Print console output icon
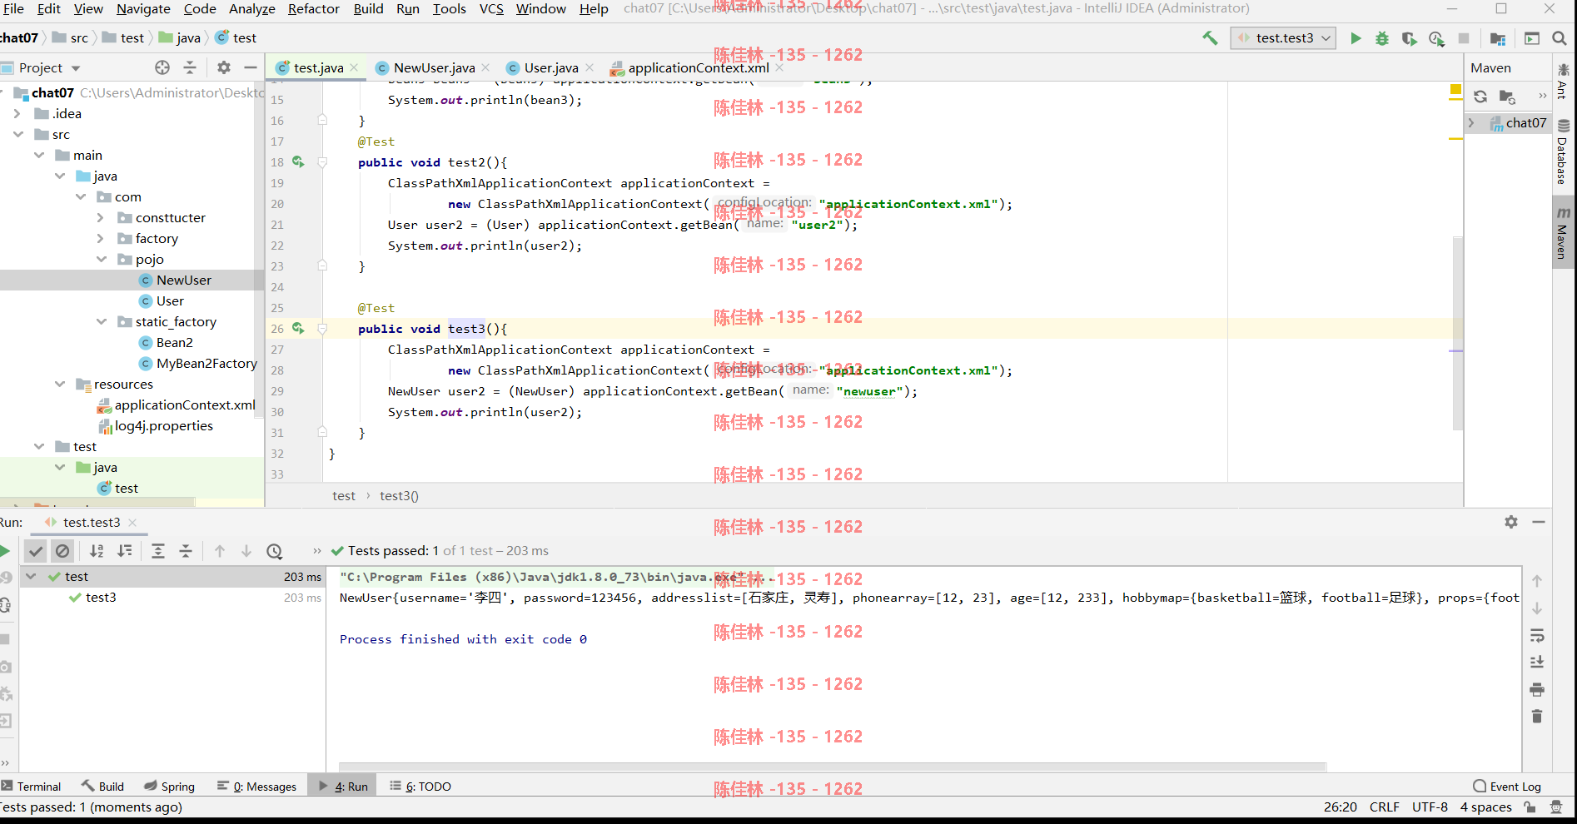The height and width of the screenshot is (824, 1577). point(1537,690)
